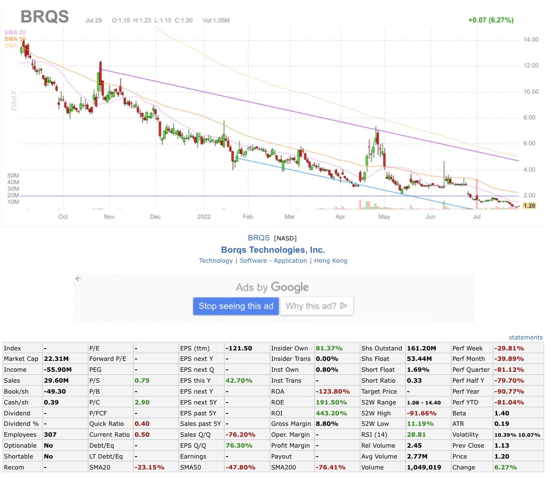Click the 52W High value -91.66%
Viewport: 555px width, 478px height.
pos(422,413)
